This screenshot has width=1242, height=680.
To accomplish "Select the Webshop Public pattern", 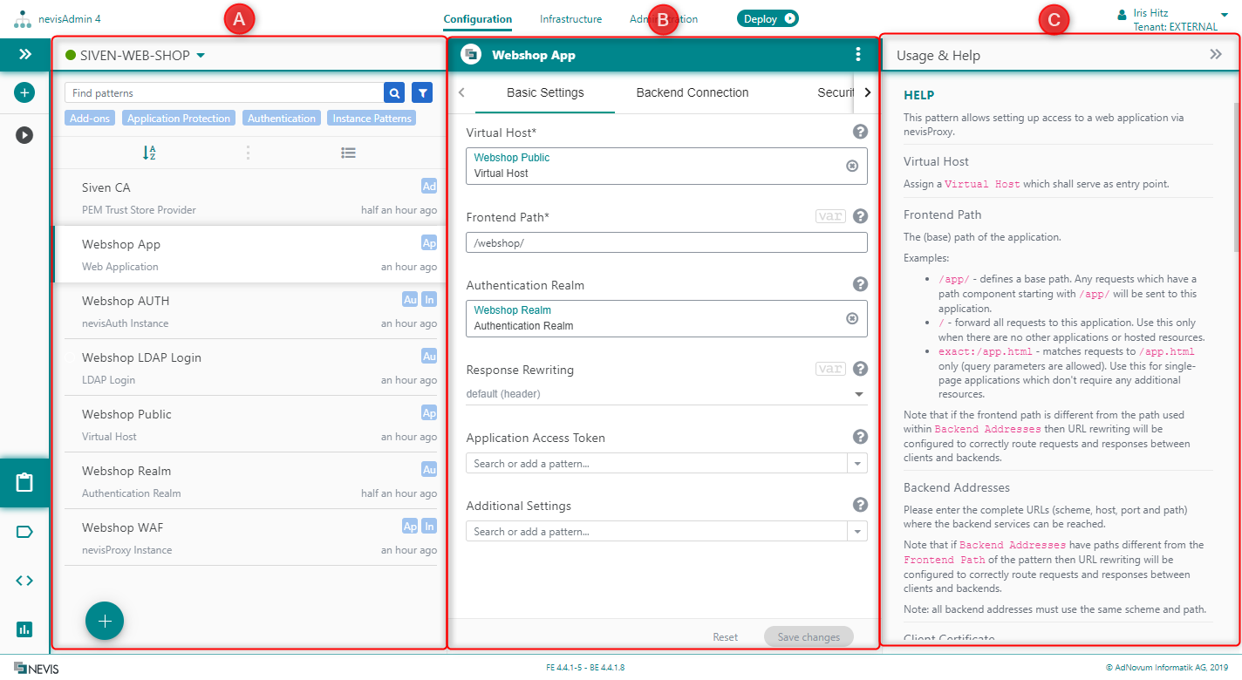I will point(249,424).
